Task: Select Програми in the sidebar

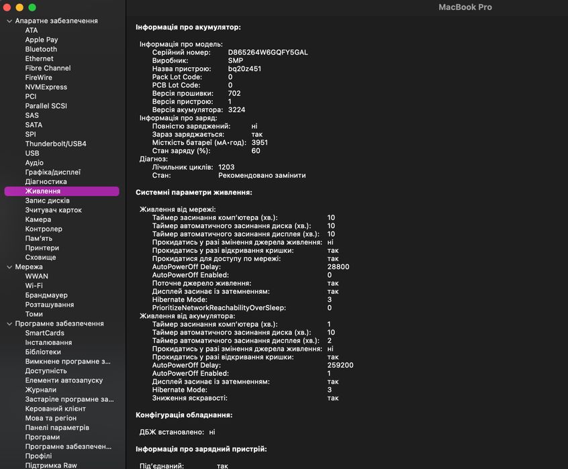Action: [42, 437]
